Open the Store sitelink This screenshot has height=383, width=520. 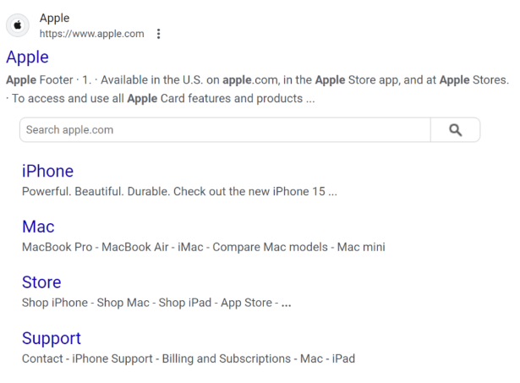click(x=41, y=282)
